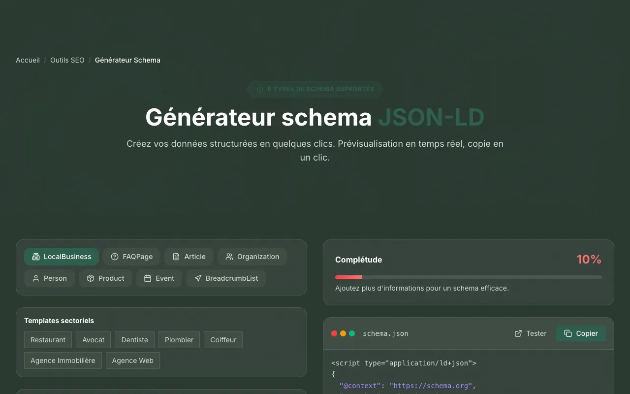Screen dimensions: 630x394
Task: Click the document icon on Article
Action: coord(176,257)
